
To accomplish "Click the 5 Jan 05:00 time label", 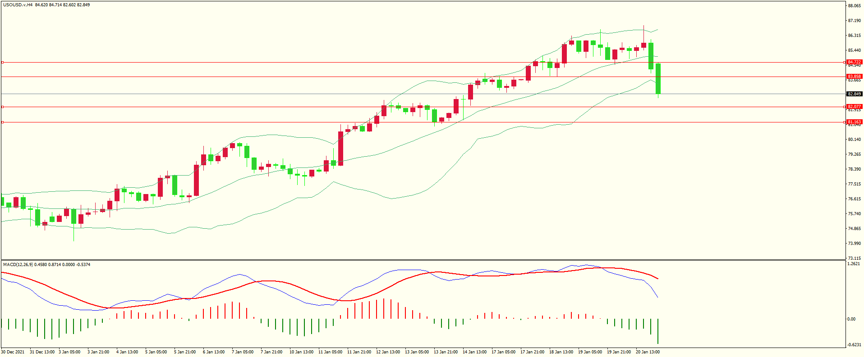I will (156, 352).
